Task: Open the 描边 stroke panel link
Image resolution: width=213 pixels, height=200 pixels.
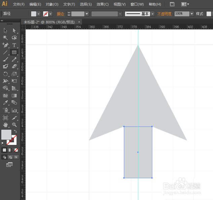Action: pyautogui.click(x=61, y=14)
